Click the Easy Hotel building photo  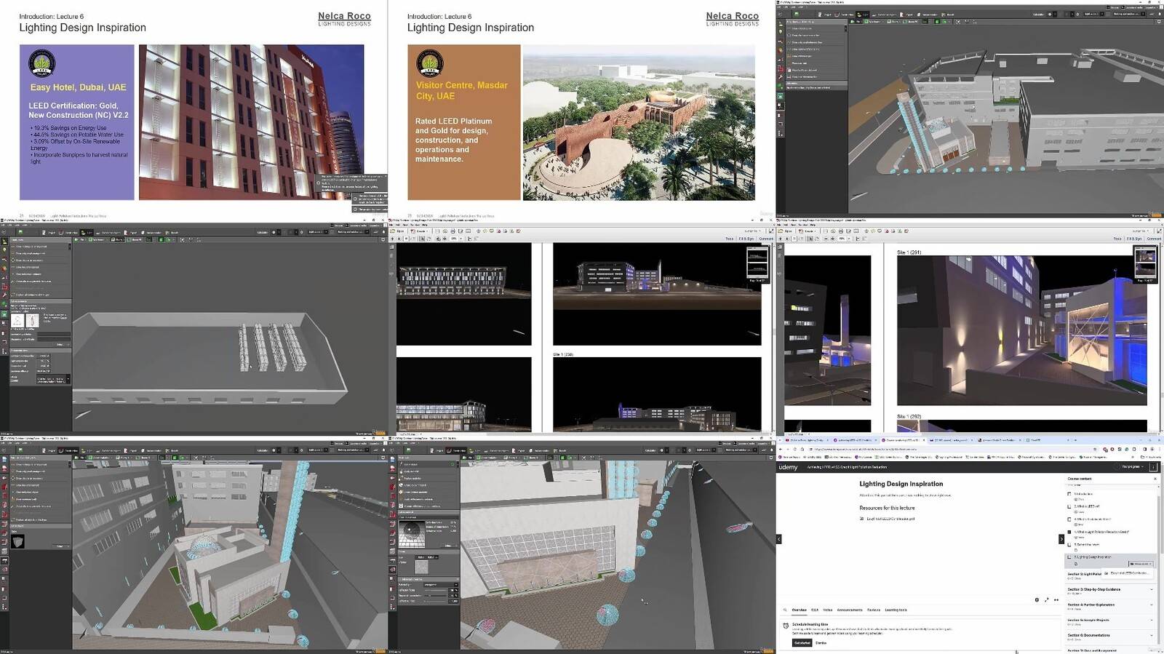tap(251, 122)
